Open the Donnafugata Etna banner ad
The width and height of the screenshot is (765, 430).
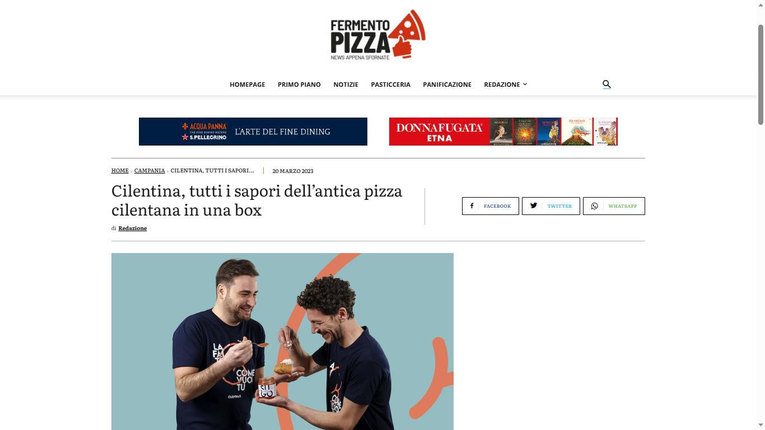pos(503,132)
